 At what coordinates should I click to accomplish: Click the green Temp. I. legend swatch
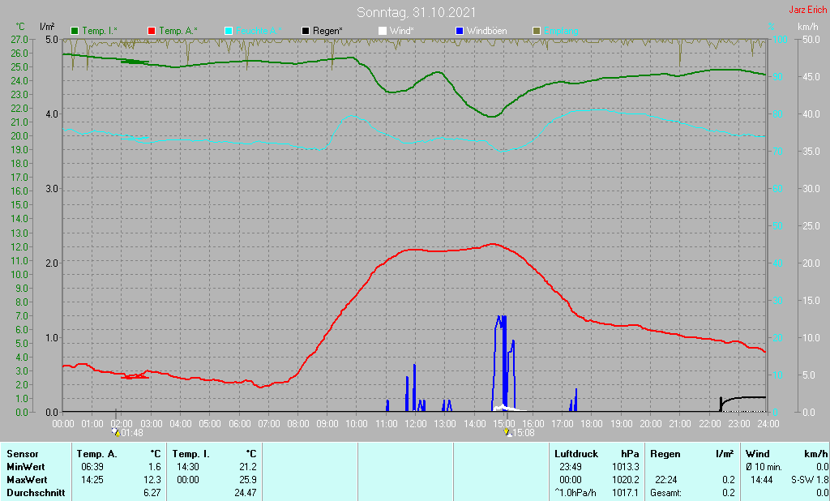[75, 32]
